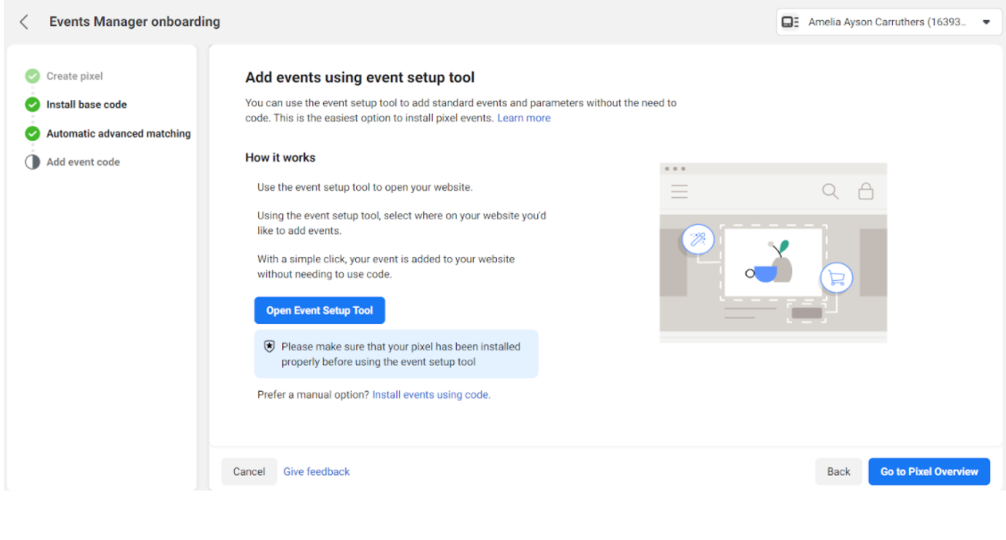Click the magnifier icon in the illustration
The image size is (1006, 540).
[x=830, y=191]
